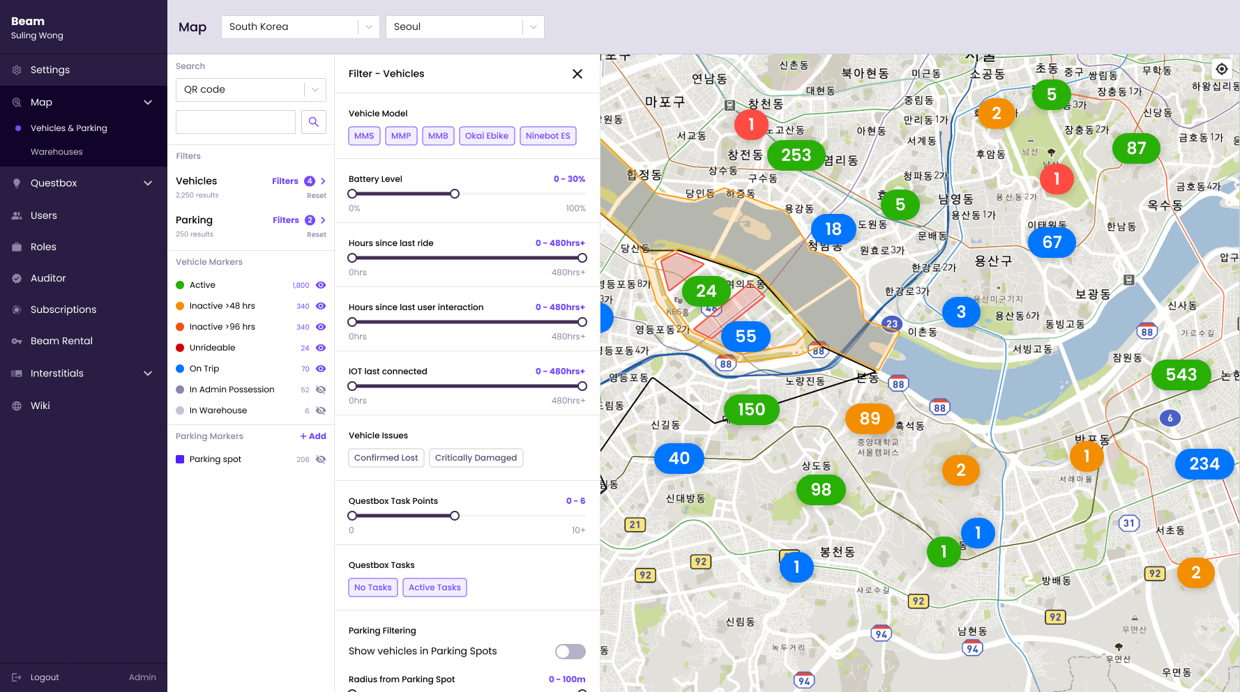Enable Show vehicles in Parking Spots toggle
1240x692 pixels.
click(570, 652)
